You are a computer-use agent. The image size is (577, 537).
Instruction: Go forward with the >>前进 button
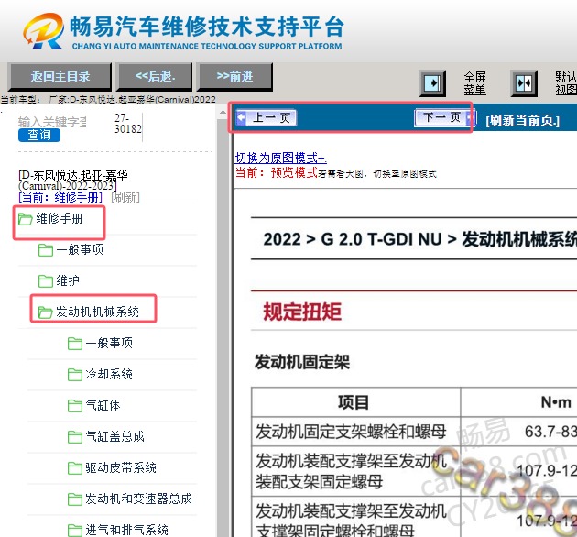tap(234, 76)
